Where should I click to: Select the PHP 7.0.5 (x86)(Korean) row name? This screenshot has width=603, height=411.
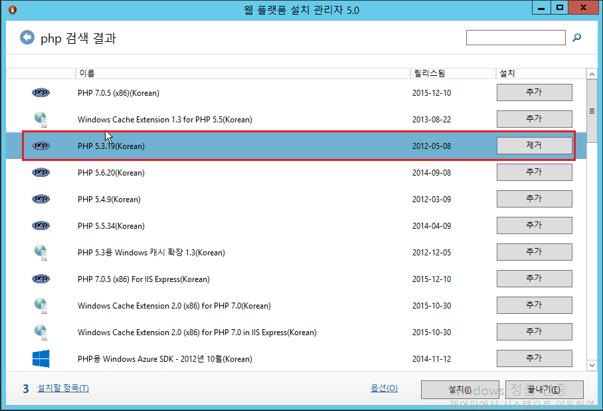118,93
